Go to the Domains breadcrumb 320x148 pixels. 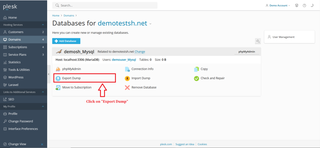[x=69, y=16]
